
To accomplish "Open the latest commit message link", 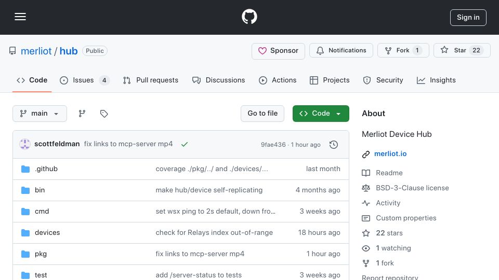I will point(128,144).
